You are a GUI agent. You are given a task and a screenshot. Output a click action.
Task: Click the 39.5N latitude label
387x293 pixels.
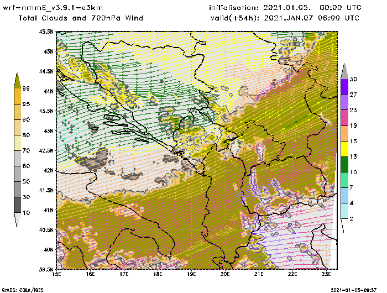(46, 269)
